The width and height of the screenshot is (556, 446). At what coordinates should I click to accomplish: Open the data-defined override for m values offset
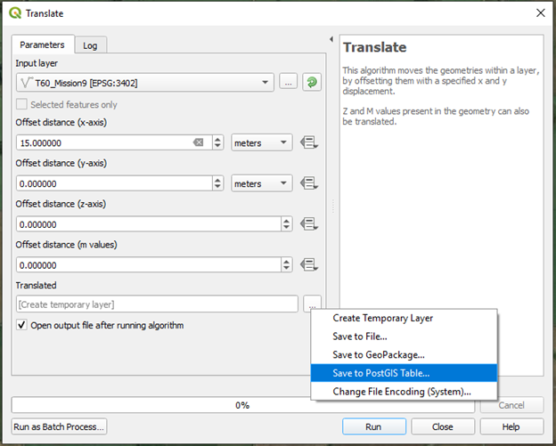(309, 265)
